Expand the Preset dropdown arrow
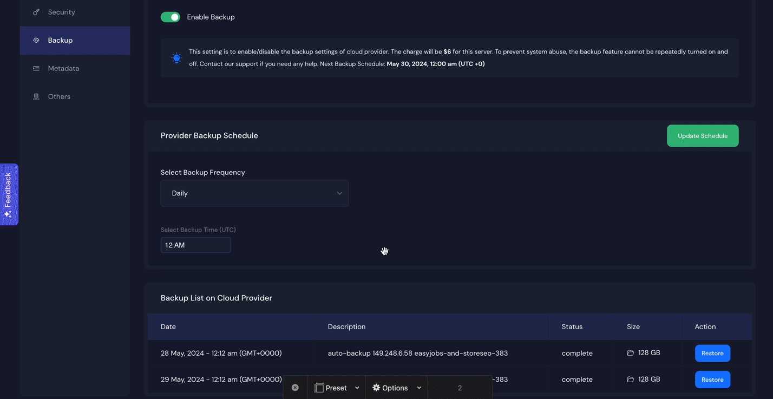This screenshot has width=773, height=399. click(x=357, y=388)
